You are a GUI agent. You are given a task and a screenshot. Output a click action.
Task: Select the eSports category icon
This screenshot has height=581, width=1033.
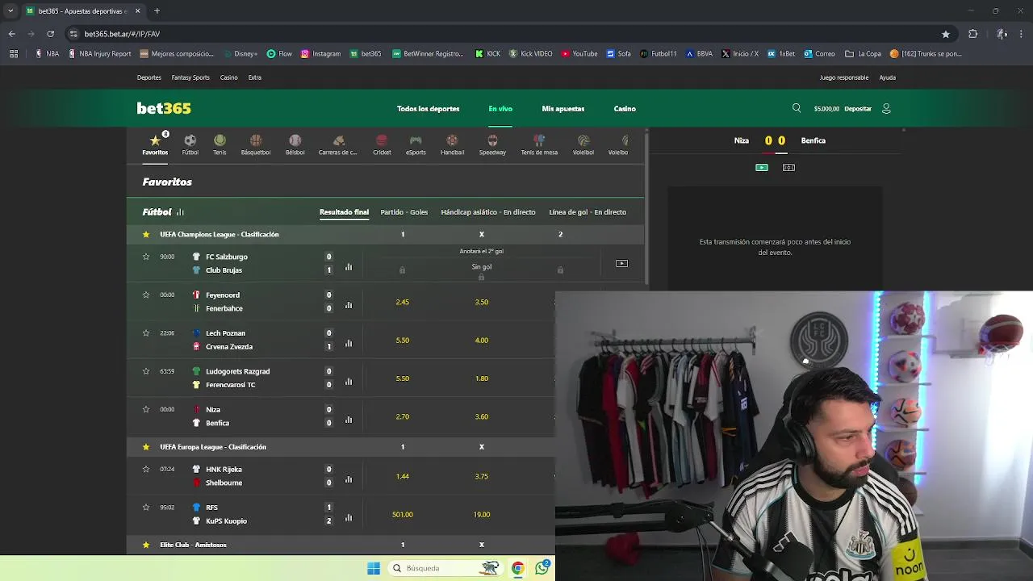pos(416,145)
